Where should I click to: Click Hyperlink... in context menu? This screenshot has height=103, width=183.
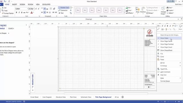(x=169, y=69)
